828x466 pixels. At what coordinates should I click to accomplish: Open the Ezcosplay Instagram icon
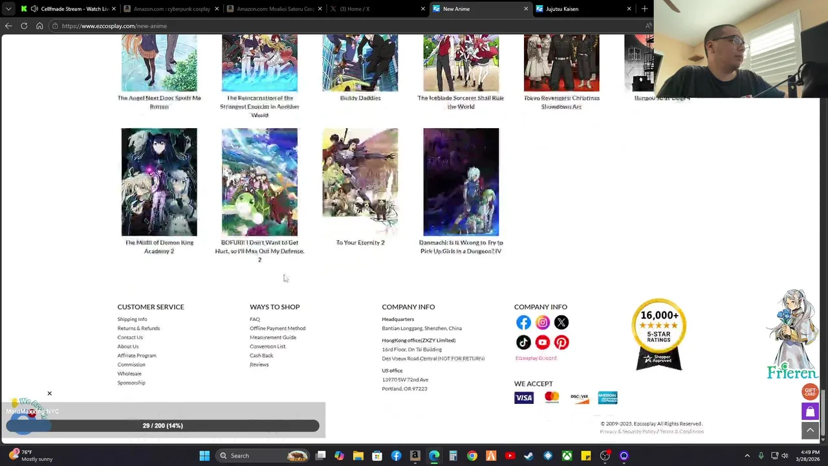(542, 322)
